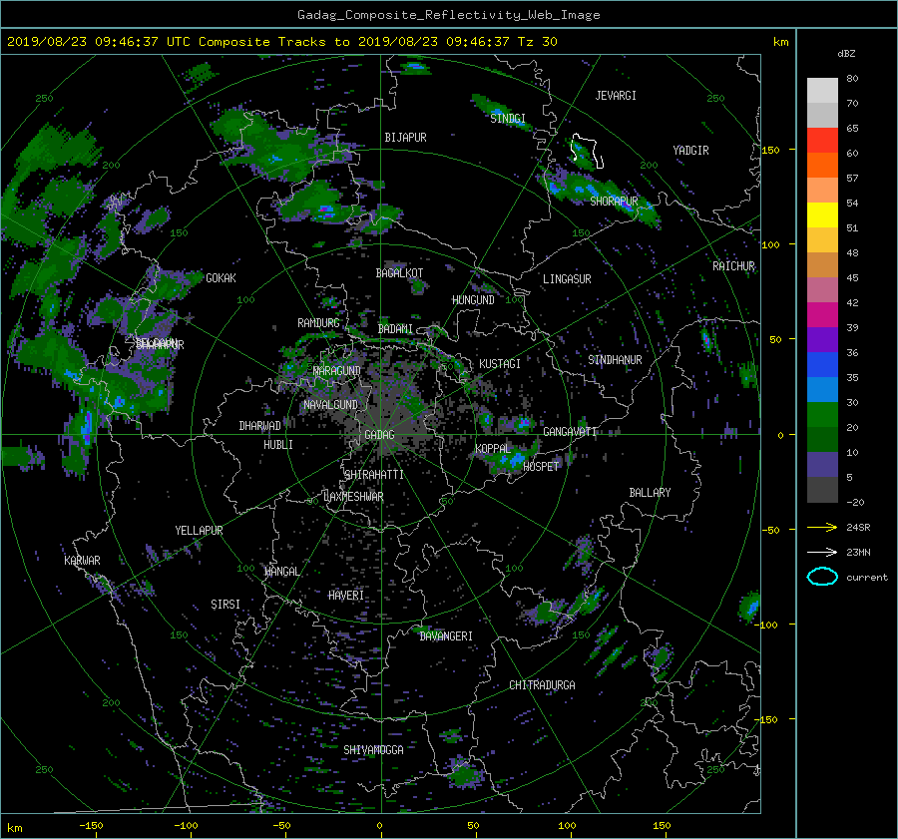Click the KUSTAGI city label

coord(500,364)
